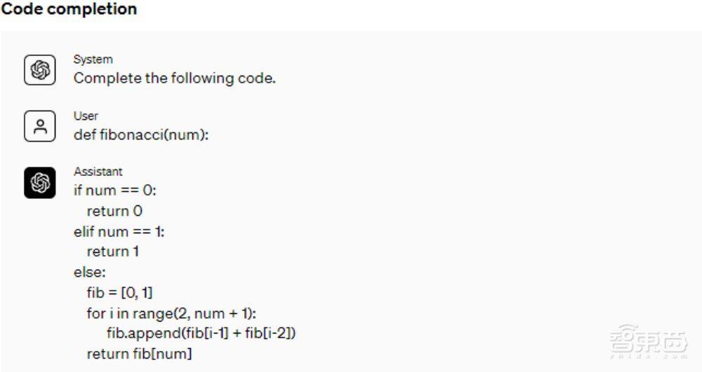Click the System message OpenAI logo icon

[x=40, y=70]
